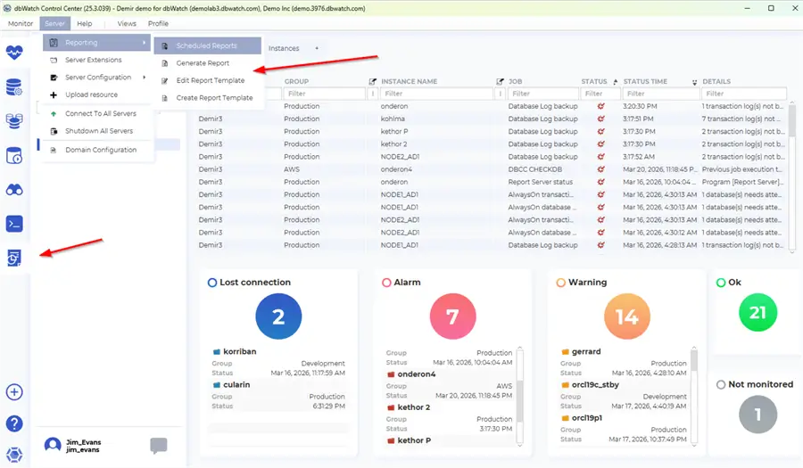Viewport: 803px width, 468px height.
Task: Open the database farm sidebar icon
Action: click(x=14, y=120)
